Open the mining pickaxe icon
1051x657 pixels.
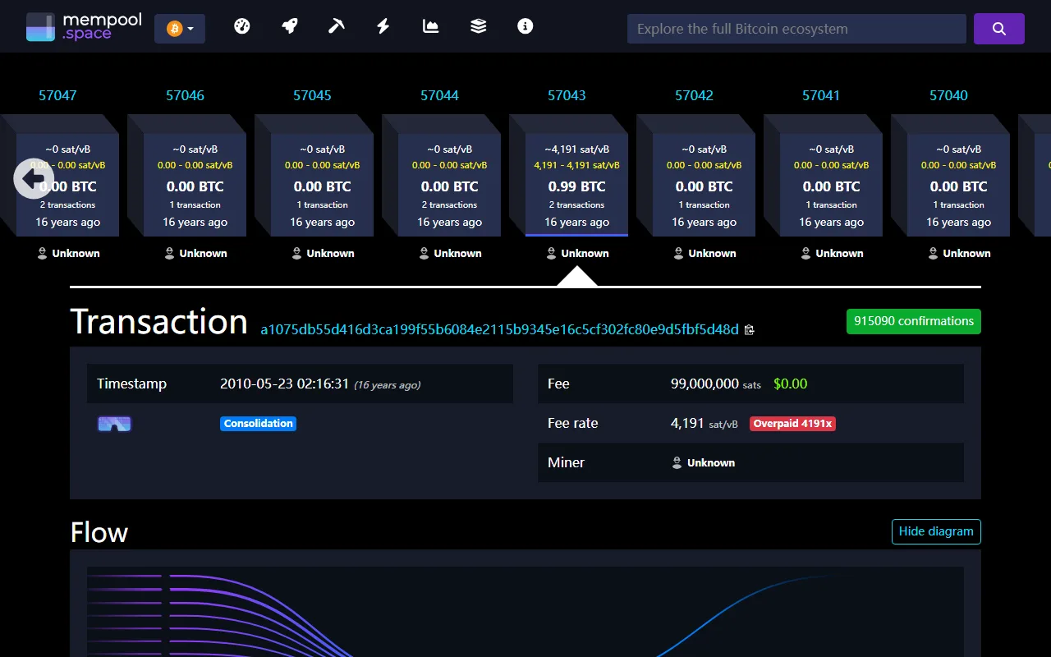click(x=336, y=26)
